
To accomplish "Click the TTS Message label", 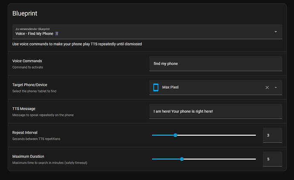I will 24,108.
